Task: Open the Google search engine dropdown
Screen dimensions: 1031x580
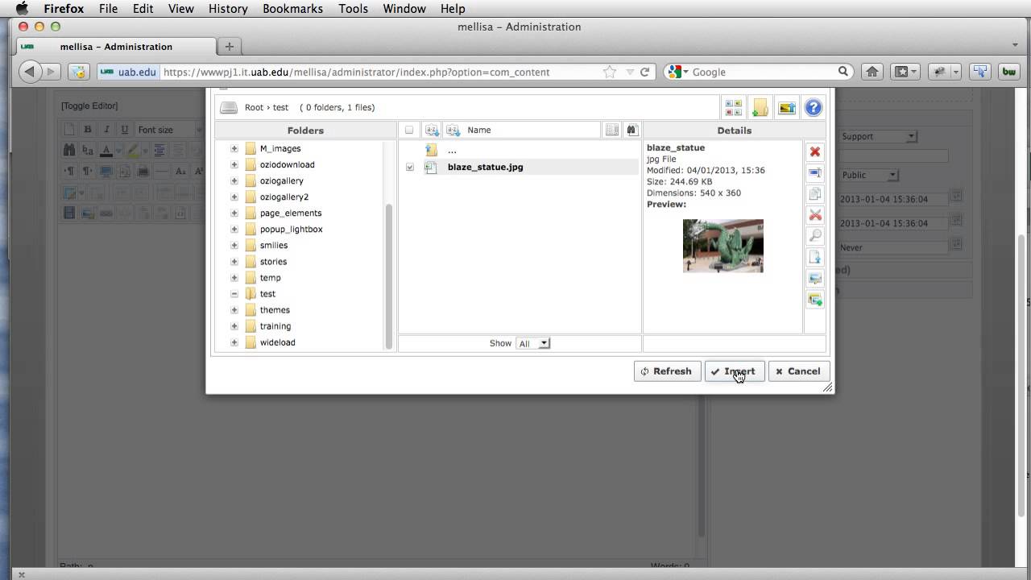Action: point(679,72)
